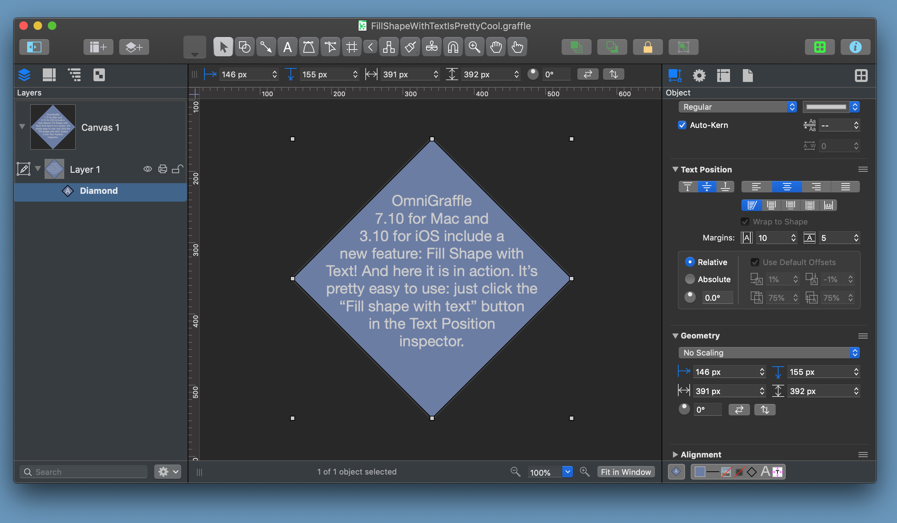Select the Absolute radio button

click(690, 279)
